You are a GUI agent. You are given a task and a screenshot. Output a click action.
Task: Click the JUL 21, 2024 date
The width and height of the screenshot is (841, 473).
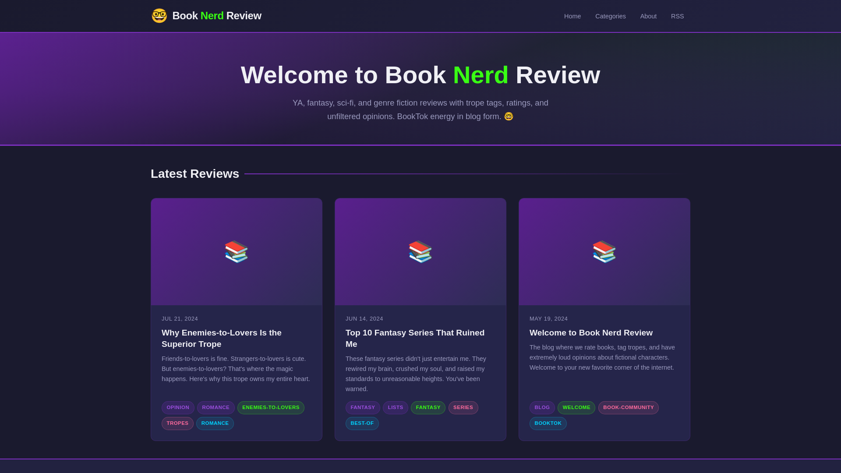[x=180, y=319]
